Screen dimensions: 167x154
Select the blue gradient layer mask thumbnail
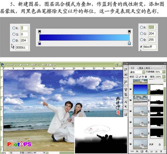pos(156,89)
